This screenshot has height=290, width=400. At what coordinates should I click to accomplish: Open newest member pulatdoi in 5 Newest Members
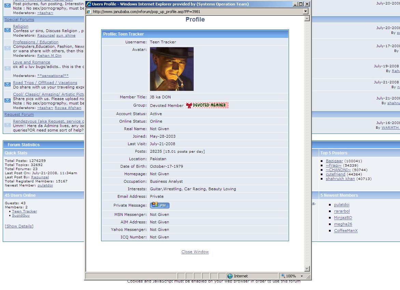coord(342,205)
